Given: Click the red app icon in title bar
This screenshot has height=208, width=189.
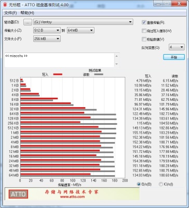Looking at the screenshot, I should coord(6,5).
